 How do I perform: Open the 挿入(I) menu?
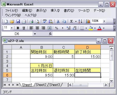(x=55, y=11)
